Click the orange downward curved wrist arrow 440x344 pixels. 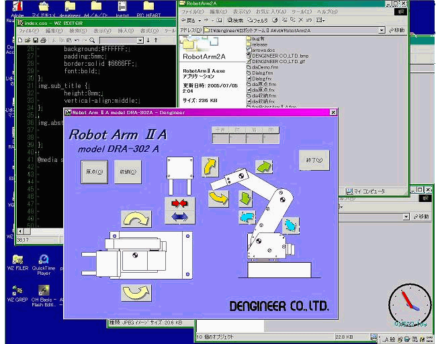click(x=218, y=198)
